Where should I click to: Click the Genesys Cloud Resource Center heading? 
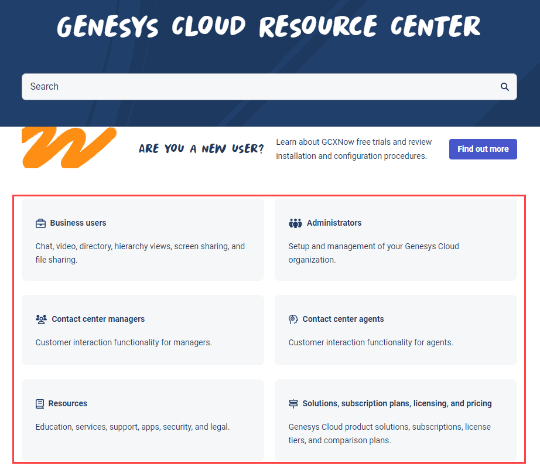[x=269, y=26]
